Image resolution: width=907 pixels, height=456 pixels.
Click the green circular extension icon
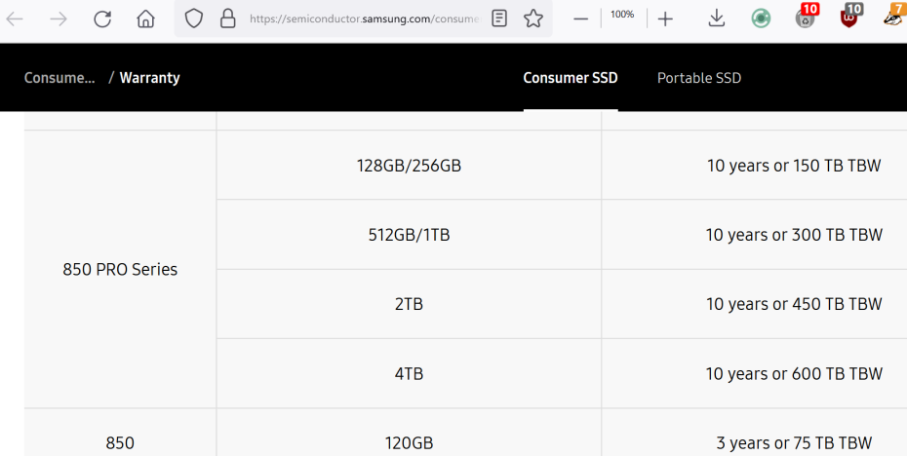[761, 19]
